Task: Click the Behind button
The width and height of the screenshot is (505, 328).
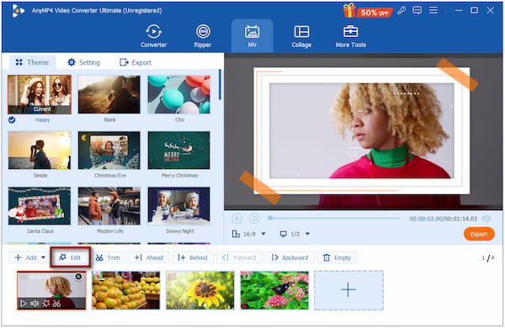Action: (x=193, y=257)
